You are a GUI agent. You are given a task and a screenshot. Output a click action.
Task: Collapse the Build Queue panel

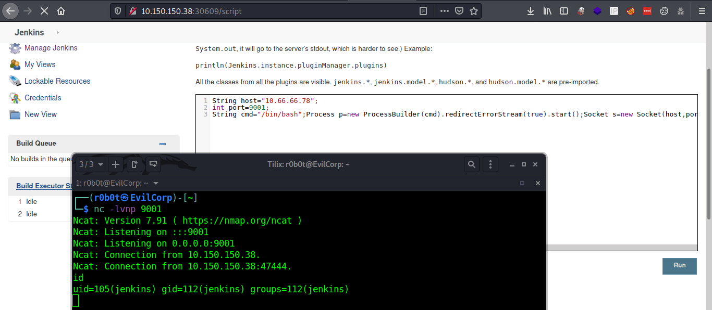point(163,144)
